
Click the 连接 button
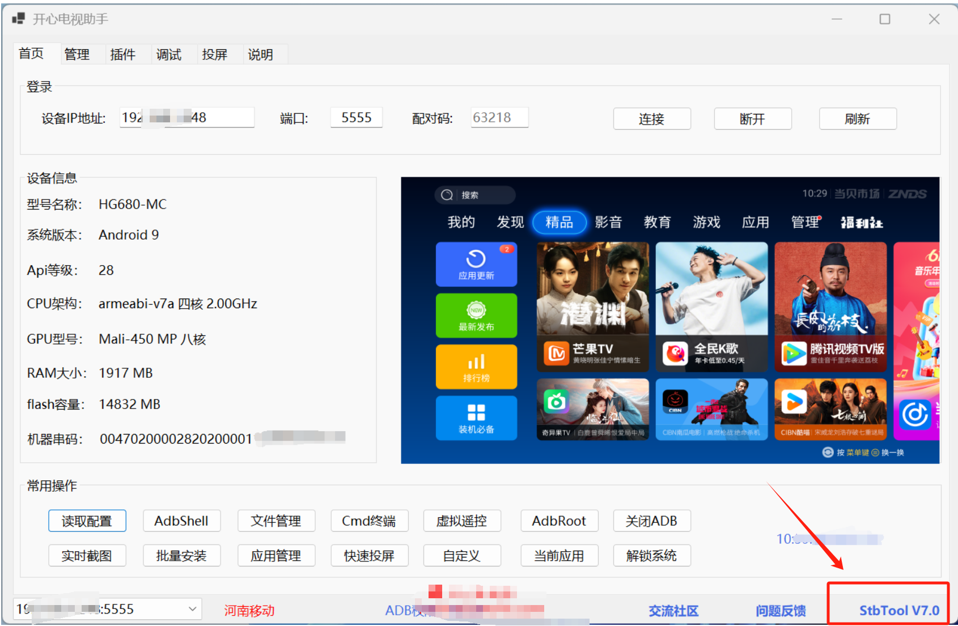(x=652, y=119)
